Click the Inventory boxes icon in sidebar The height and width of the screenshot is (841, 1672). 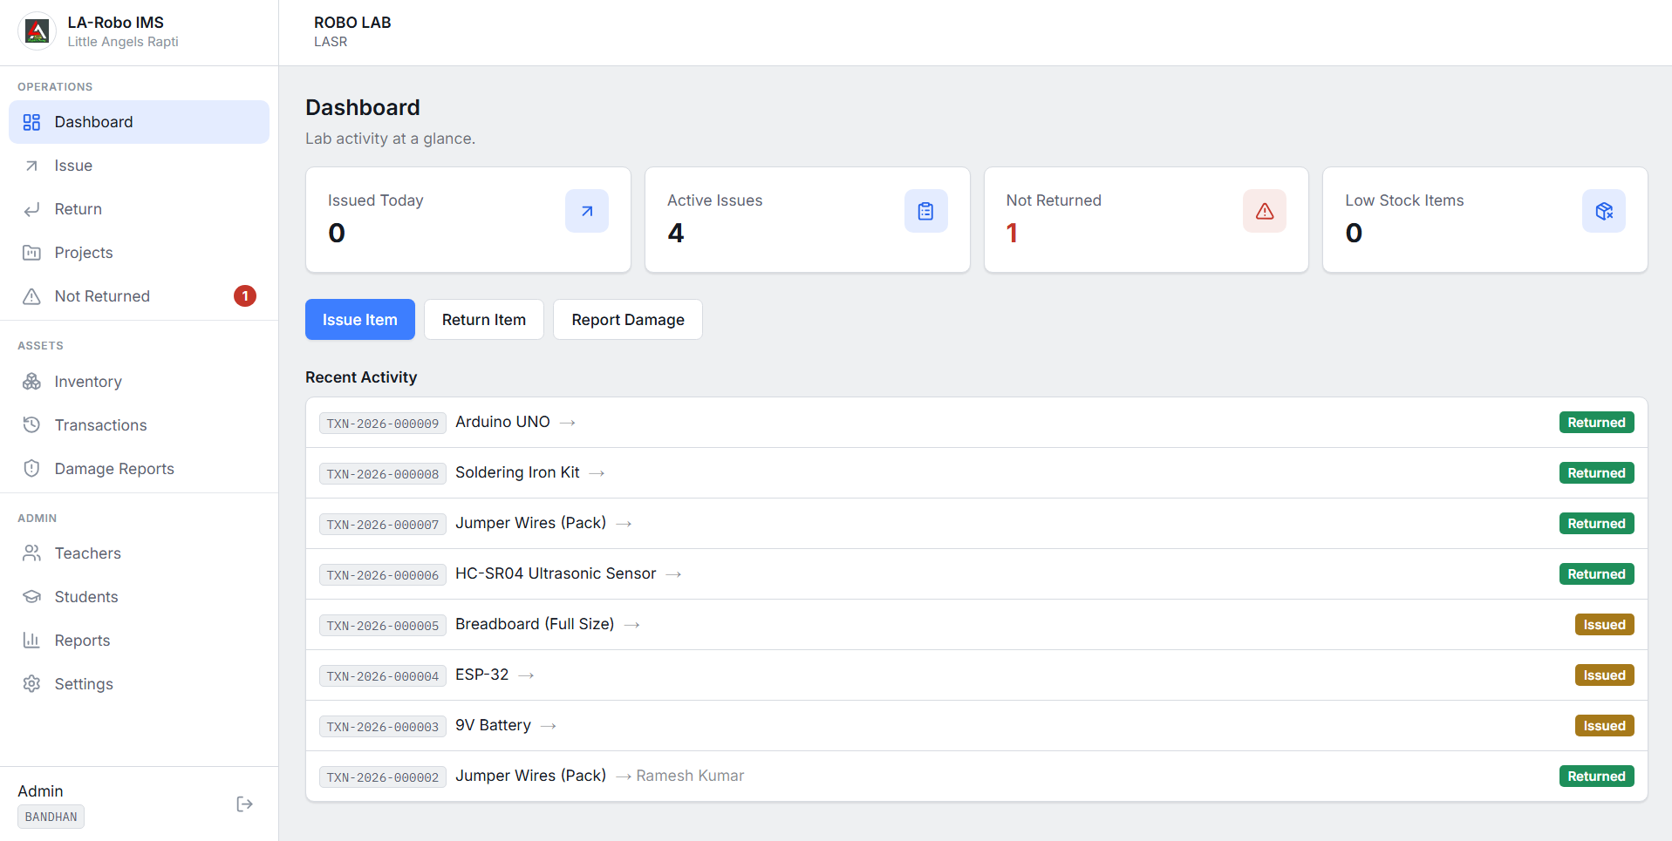click(x=32, y=382)
